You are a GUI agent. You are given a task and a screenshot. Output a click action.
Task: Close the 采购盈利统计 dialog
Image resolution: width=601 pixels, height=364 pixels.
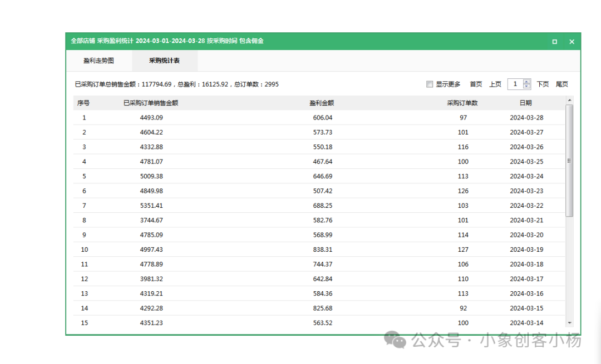(572, 42)
